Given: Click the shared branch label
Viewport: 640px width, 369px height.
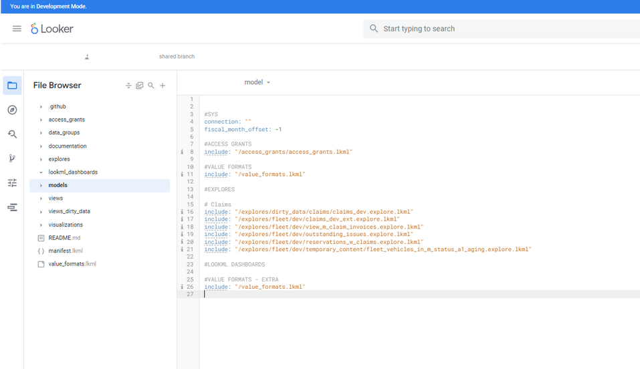Looking at the screenshot, I should tap(177, 56).
